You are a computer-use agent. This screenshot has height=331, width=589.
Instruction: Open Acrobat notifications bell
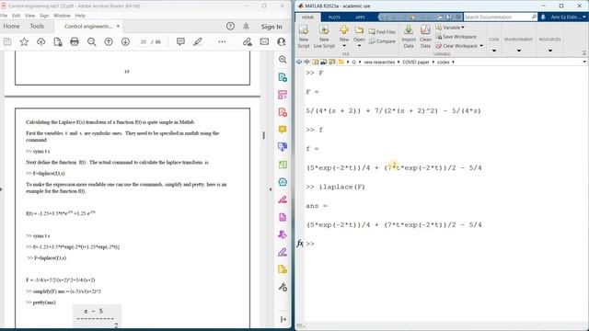pos(246,27)
